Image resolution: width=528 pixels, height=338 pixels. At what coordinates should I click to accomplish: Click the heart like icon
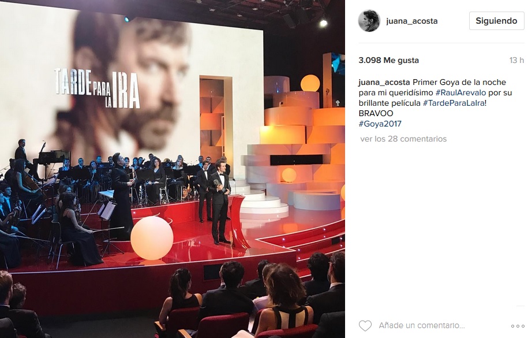tap(365, 325)
